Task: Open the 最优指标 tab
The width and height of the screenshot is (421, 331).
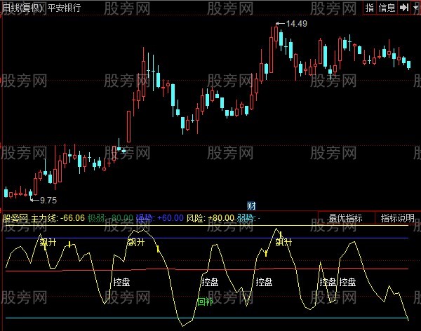Action: click(345, 218)
